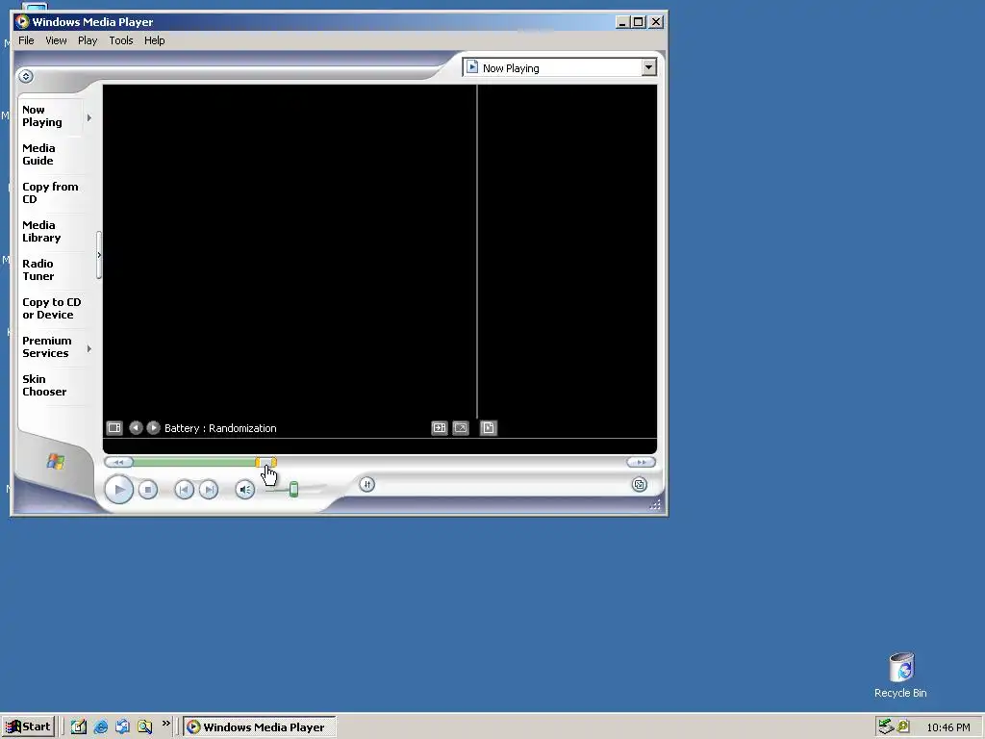The height and width of the screenshot is (739, 985).
Task: Open the File menu
Action: coord(26,40)
